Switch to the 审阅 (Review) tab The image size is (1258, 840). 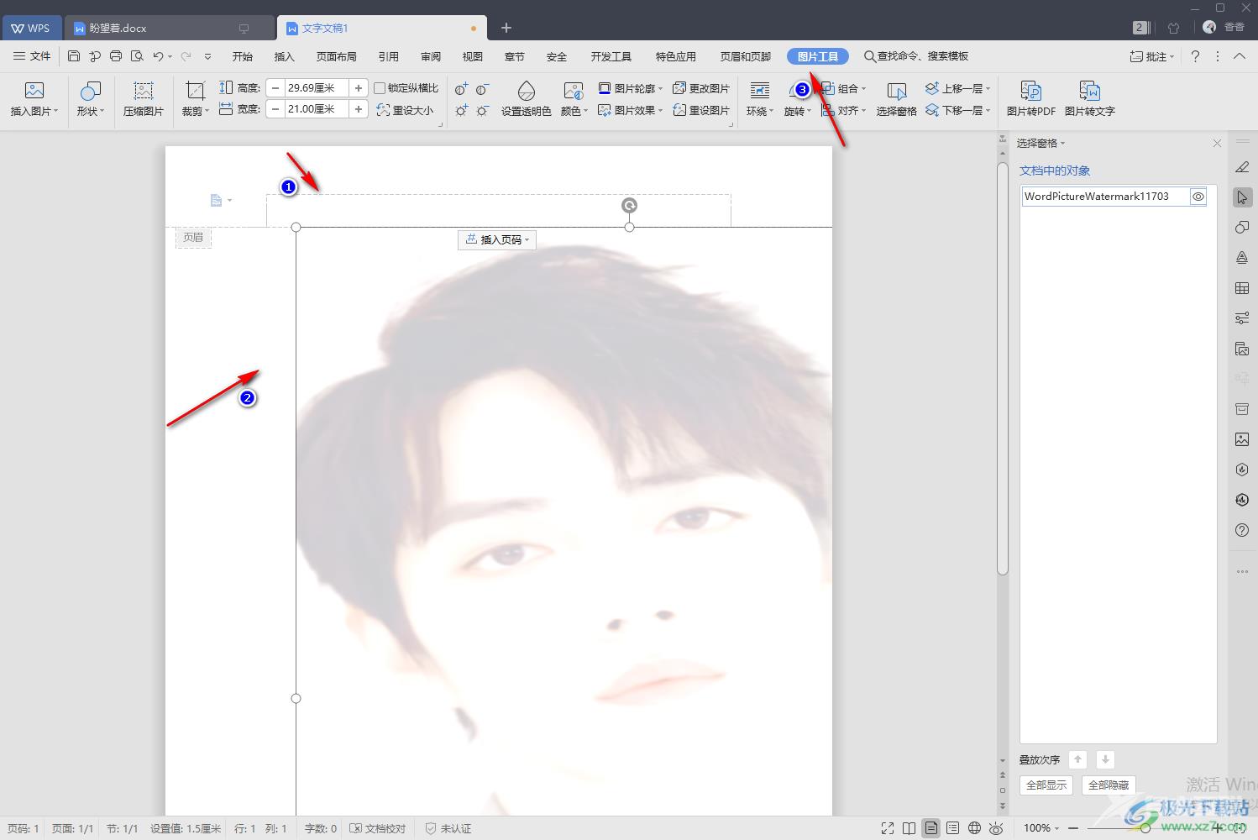(x=431, y=56)
